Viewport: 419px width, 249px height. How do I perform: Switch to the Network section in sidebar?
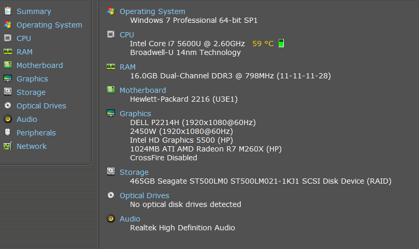31,146
